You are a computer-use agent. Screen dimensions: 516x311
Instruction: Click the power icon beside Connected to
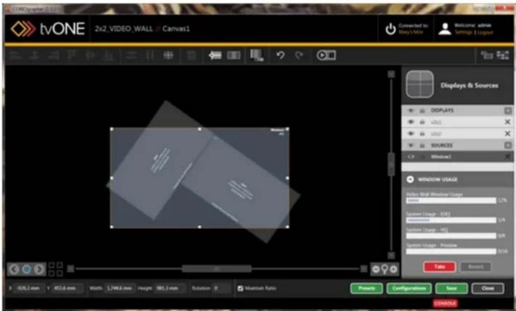[390, 29]
